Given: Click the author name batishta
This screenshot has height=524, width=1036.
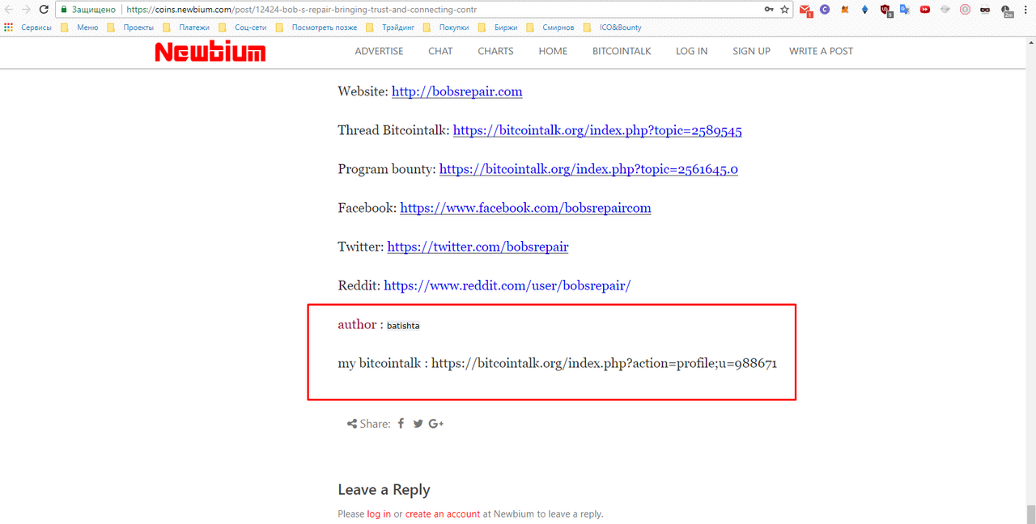Looking at the screenshot, I should 403,325.
